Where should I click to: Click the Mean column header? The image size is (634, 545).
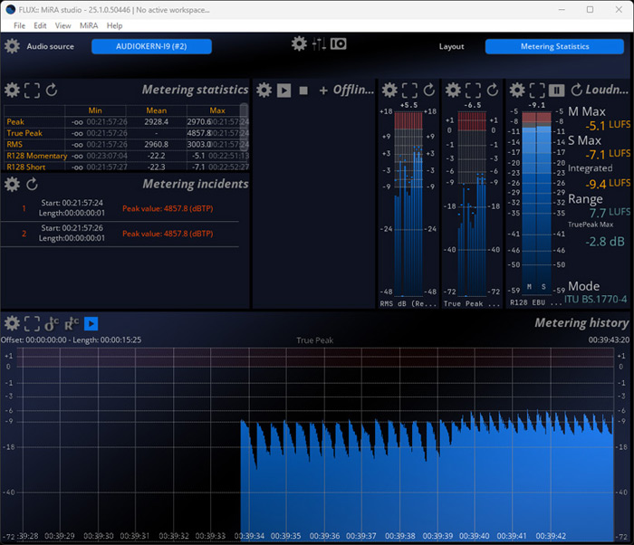(157, 110)
